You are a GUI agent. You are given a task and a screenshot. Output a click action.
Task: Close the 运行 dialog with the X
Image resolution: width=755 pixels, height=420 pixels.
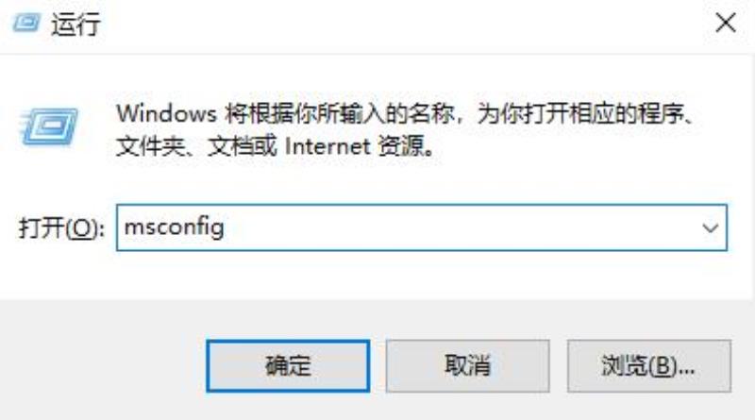click(x=725, y=23)
